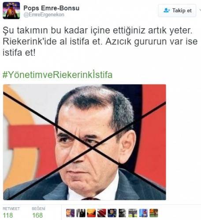Image resolution: width=201 pixels, height=220 pixels.
Task: Click the blue-jersey player liker avatar
Action: coord(112,213)
